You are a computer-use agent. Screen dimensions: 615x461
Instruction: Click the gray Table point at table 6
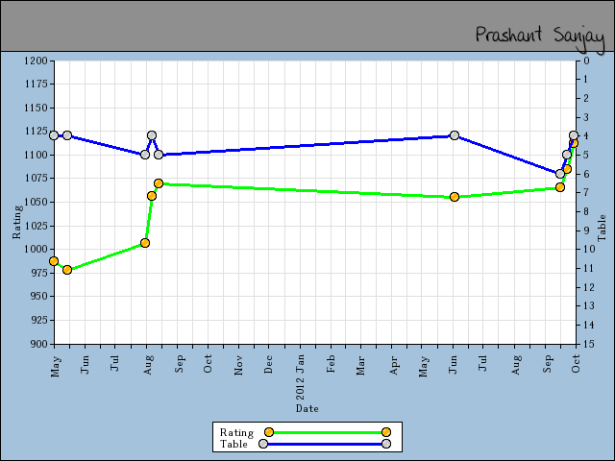[x=560, y=174]
